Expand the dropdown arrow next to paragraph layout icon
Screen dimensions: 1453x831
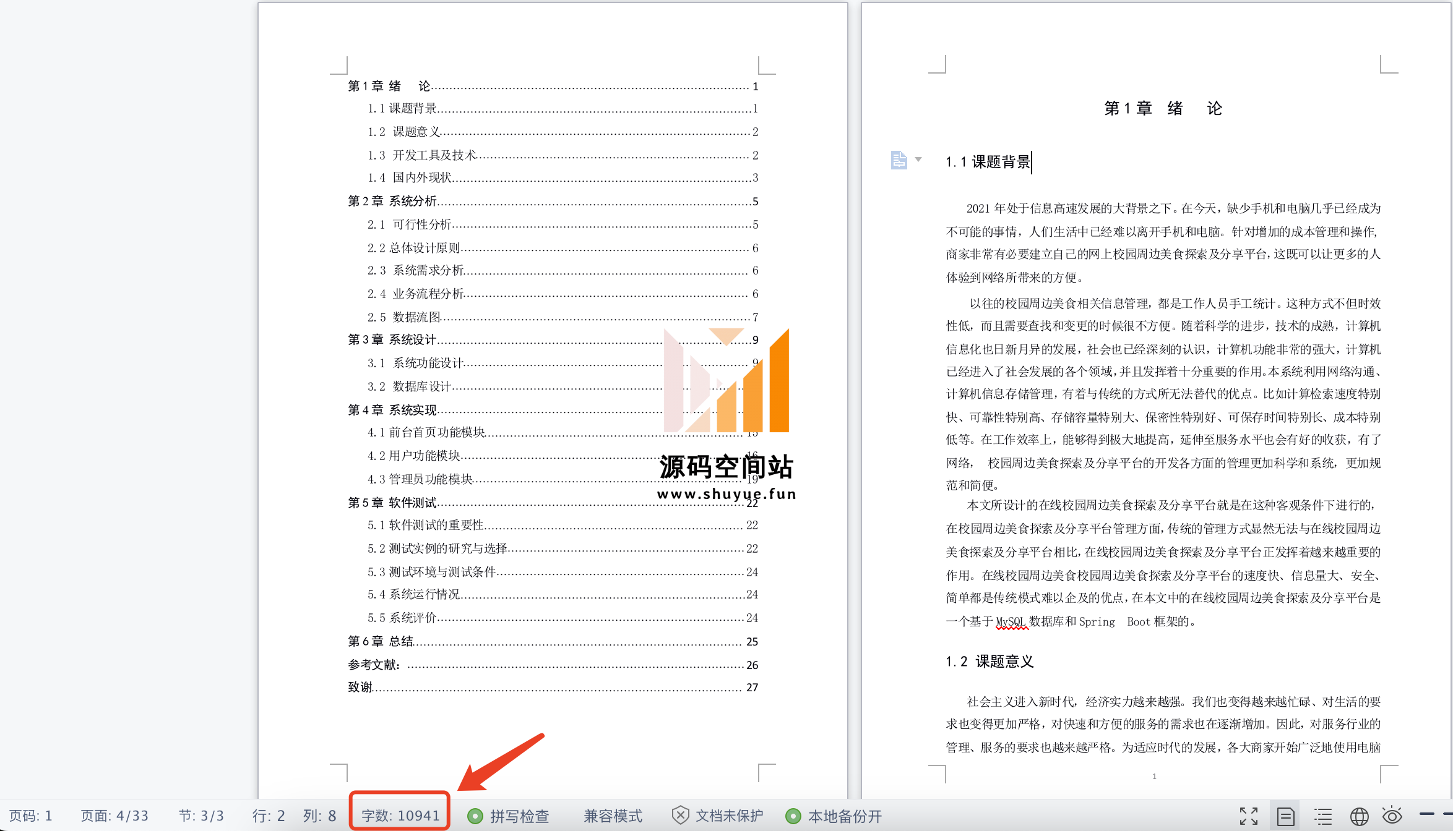pyautogui.click(x=918, y=160)
